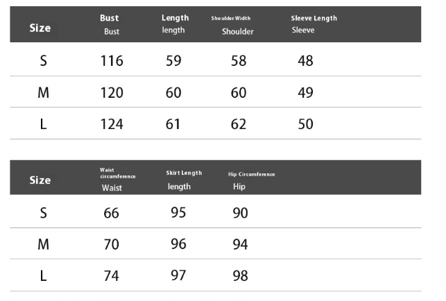Click the Shoulder Width column header
This screenshot has height=301, width=446.
(x=234, y=24)
